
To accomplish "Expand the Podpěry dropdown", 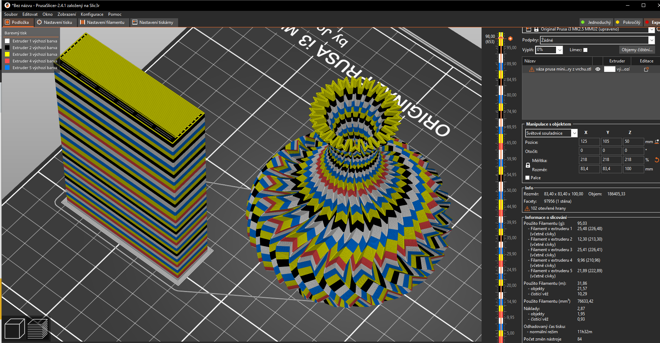I will [x=652, y=40].
